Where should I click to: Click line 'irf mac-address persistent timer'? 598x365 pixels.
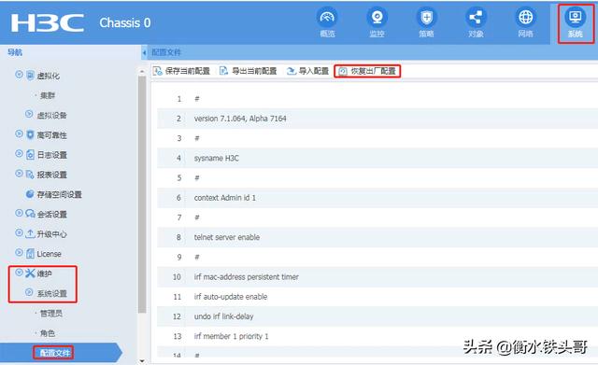[247, 277]
